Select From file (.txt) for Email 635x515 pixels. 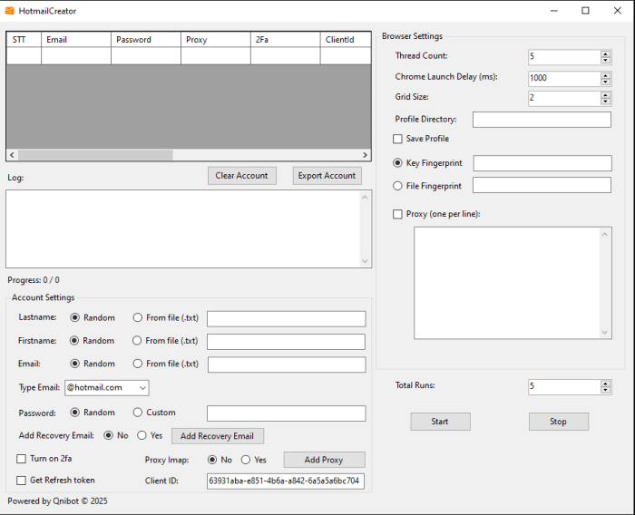tap(138, 364)
